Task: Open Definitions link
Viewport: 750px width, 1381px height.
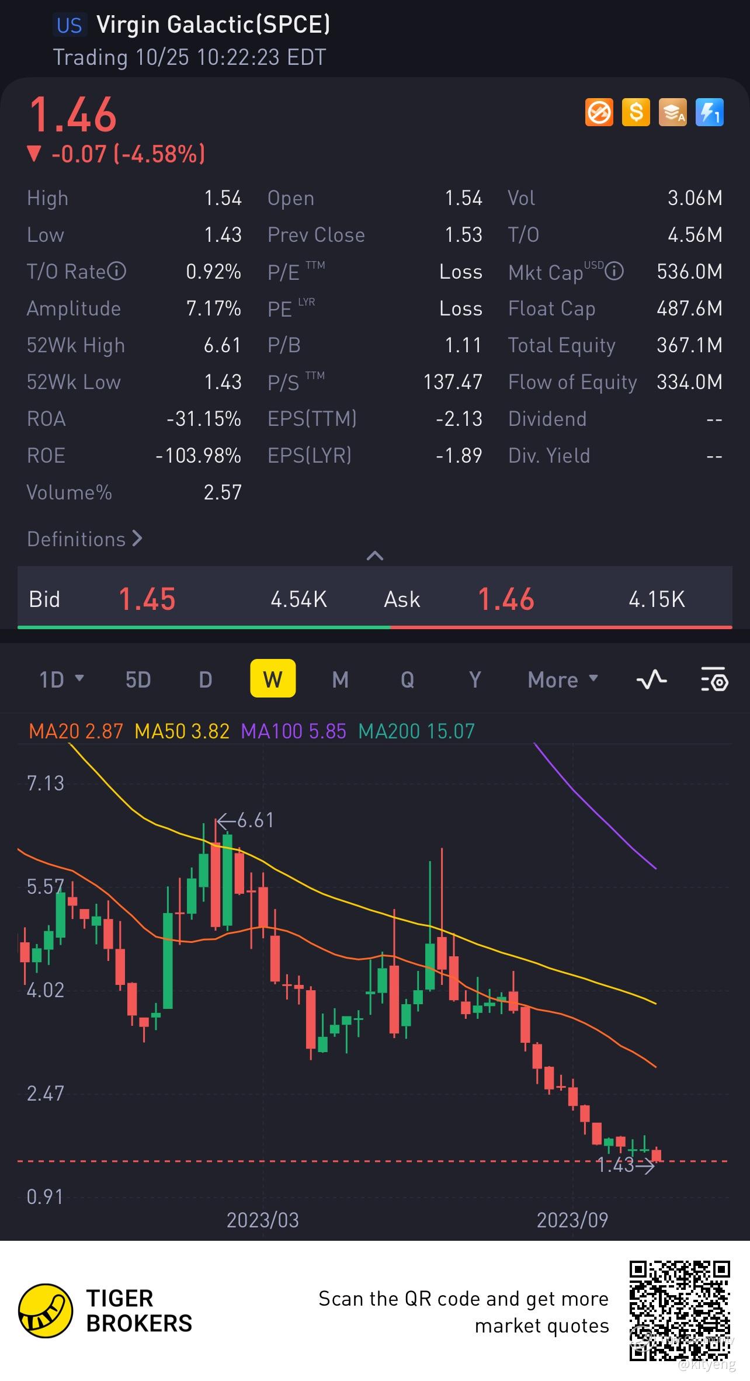Action: [85, 539]
